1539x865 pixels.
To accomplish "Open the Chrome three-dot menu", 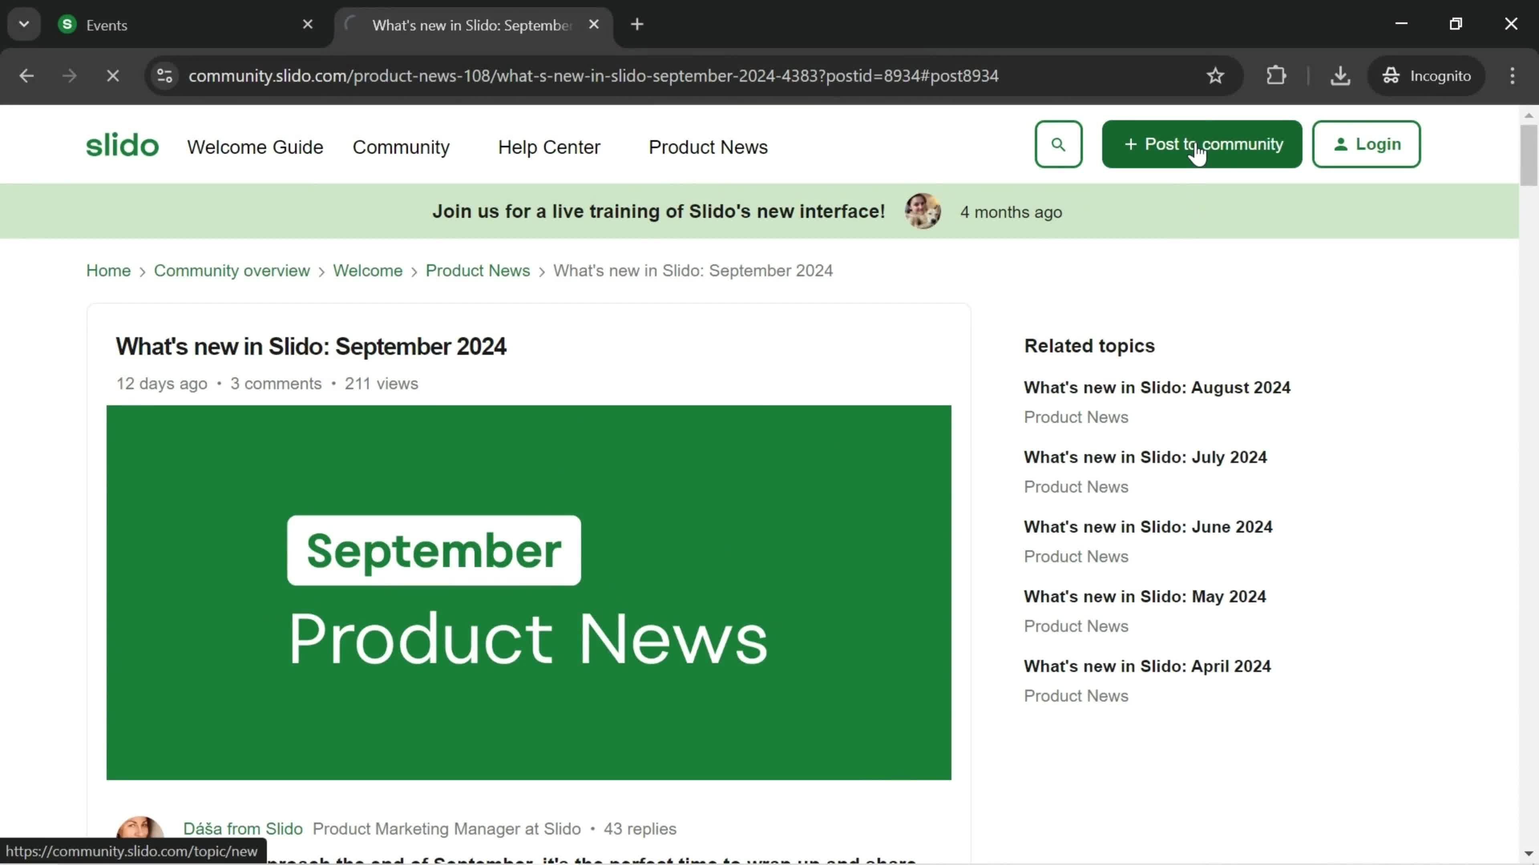I will pyautogui.click(x=1512, y=76).
